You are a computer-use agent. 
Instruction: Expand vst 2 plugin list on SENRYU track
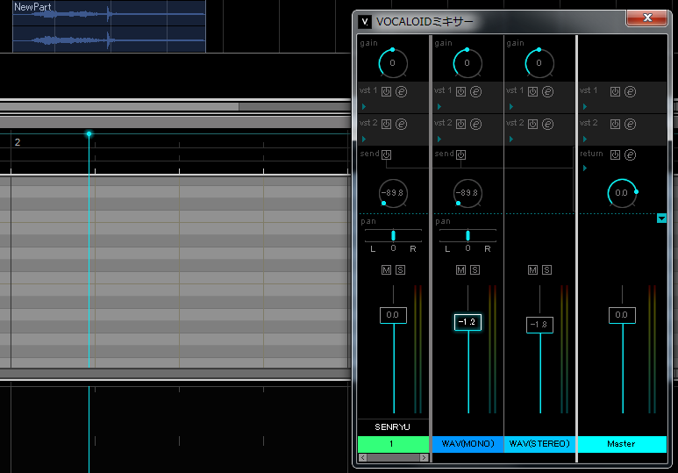[x=364, y=139]
